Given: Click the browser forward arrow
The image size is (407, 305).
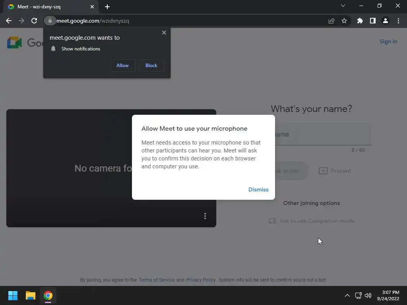Looking at the screenshot, I should [21, 21].
